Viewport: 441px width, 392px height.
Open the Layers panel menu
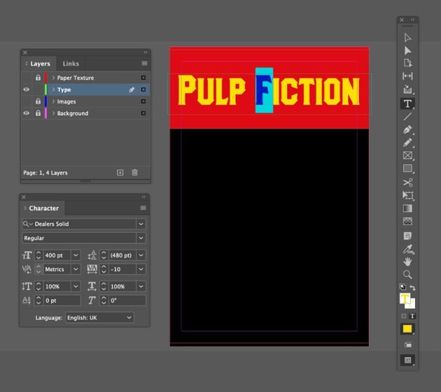point(144,64)
